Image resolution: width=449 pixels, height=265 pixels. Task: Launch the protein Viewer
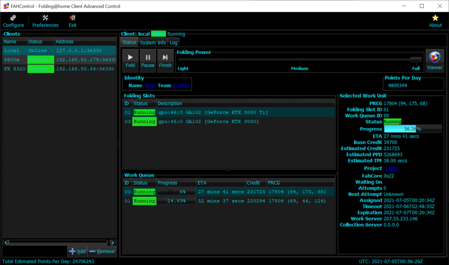click(435, 61)
